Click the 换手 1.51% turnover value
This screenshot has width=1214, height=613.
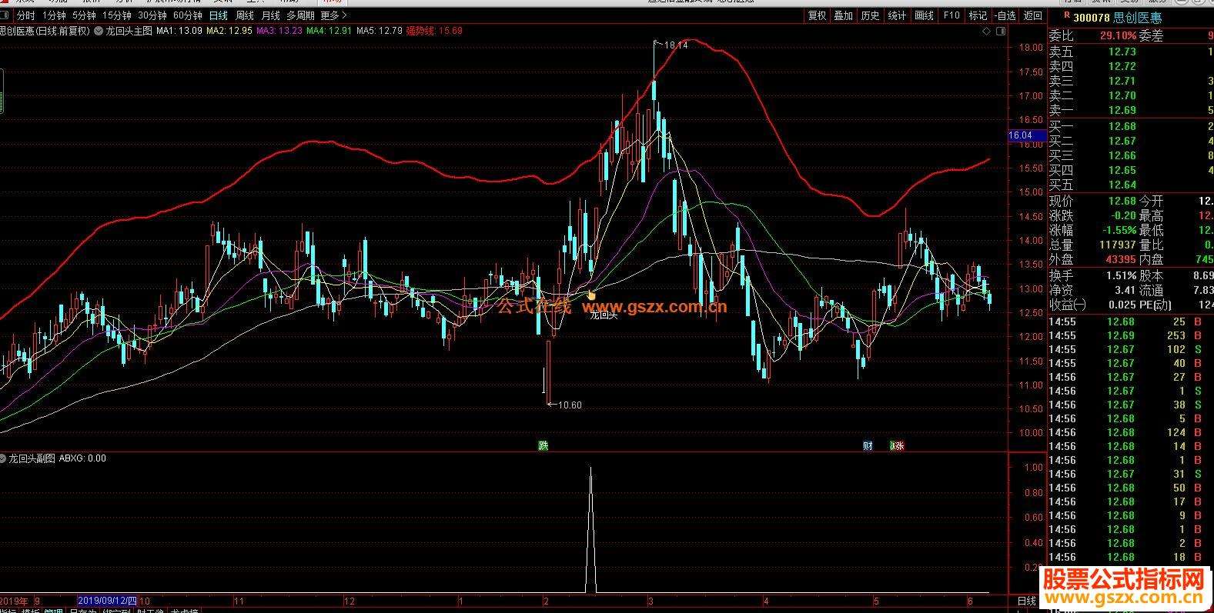coord(1121,275)
